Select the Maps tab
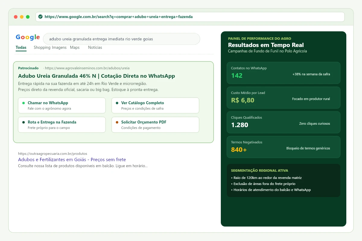Image resolution: width=362 pixels, height=241 pixels. point(75,48)
